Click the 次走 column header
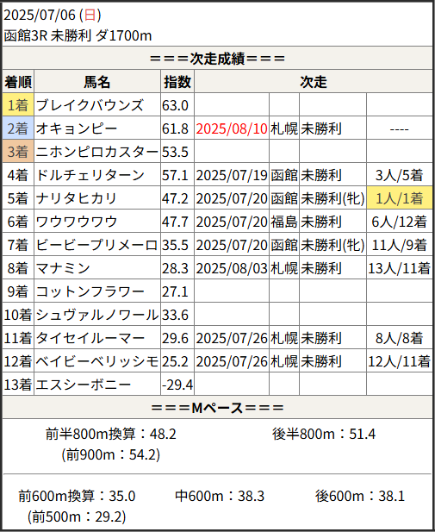This screenshot has width=435, height=532. tap(314, 82)
